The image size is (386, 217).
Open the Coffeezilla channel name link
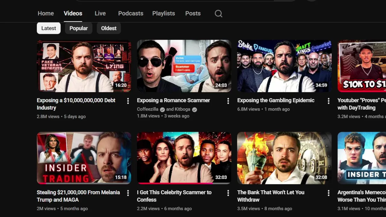(147, 109)
